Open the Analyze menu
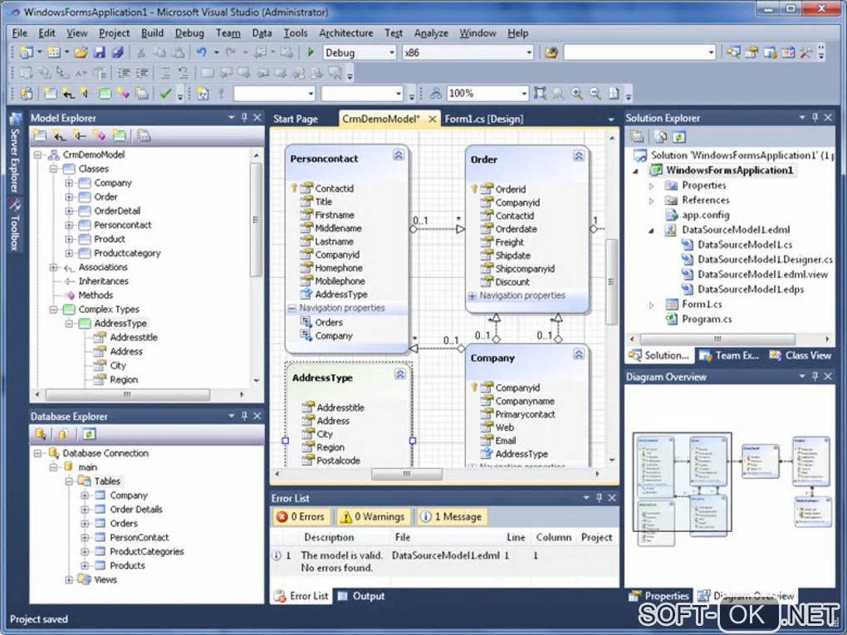Image resolution: width=847 pixels, height=635 pixels. point(431,33)
